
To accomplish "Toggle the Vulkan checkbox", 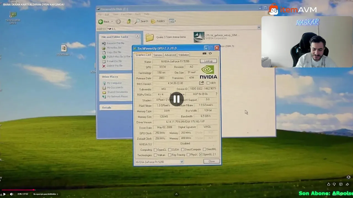I will click(x=155, y=155).
